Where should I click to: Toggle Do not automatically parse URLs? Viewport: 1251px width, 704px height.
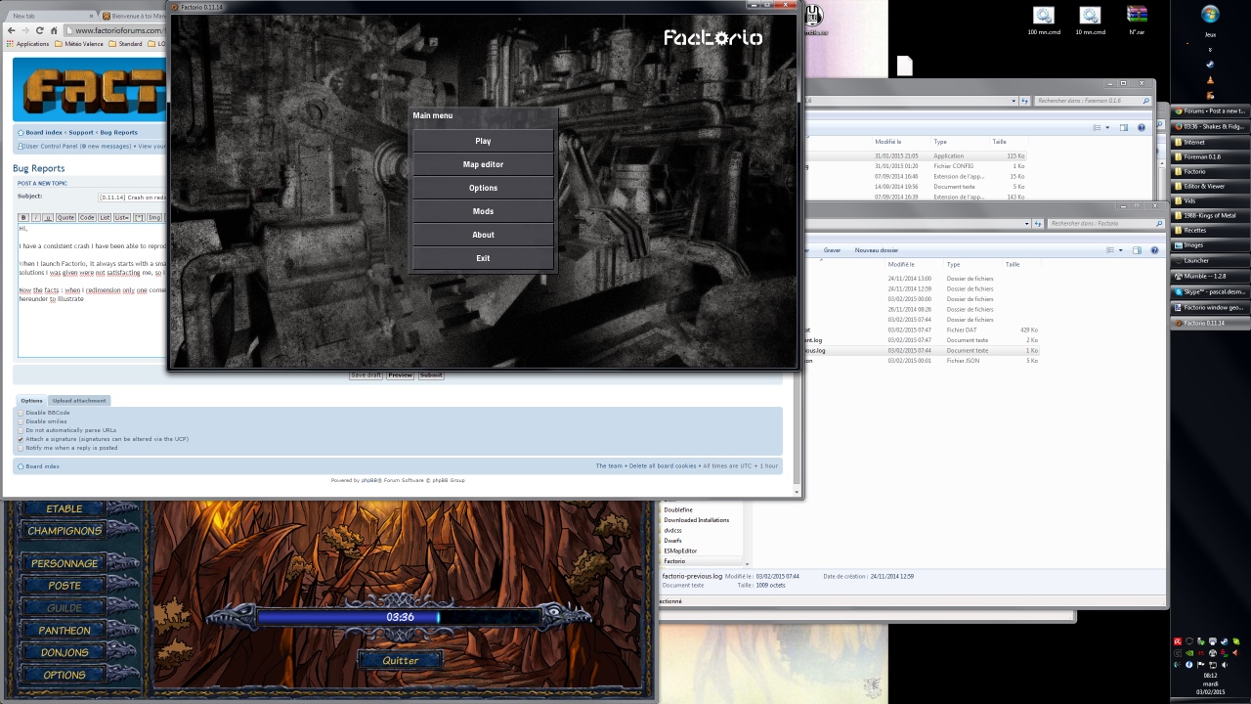(21, 430)
